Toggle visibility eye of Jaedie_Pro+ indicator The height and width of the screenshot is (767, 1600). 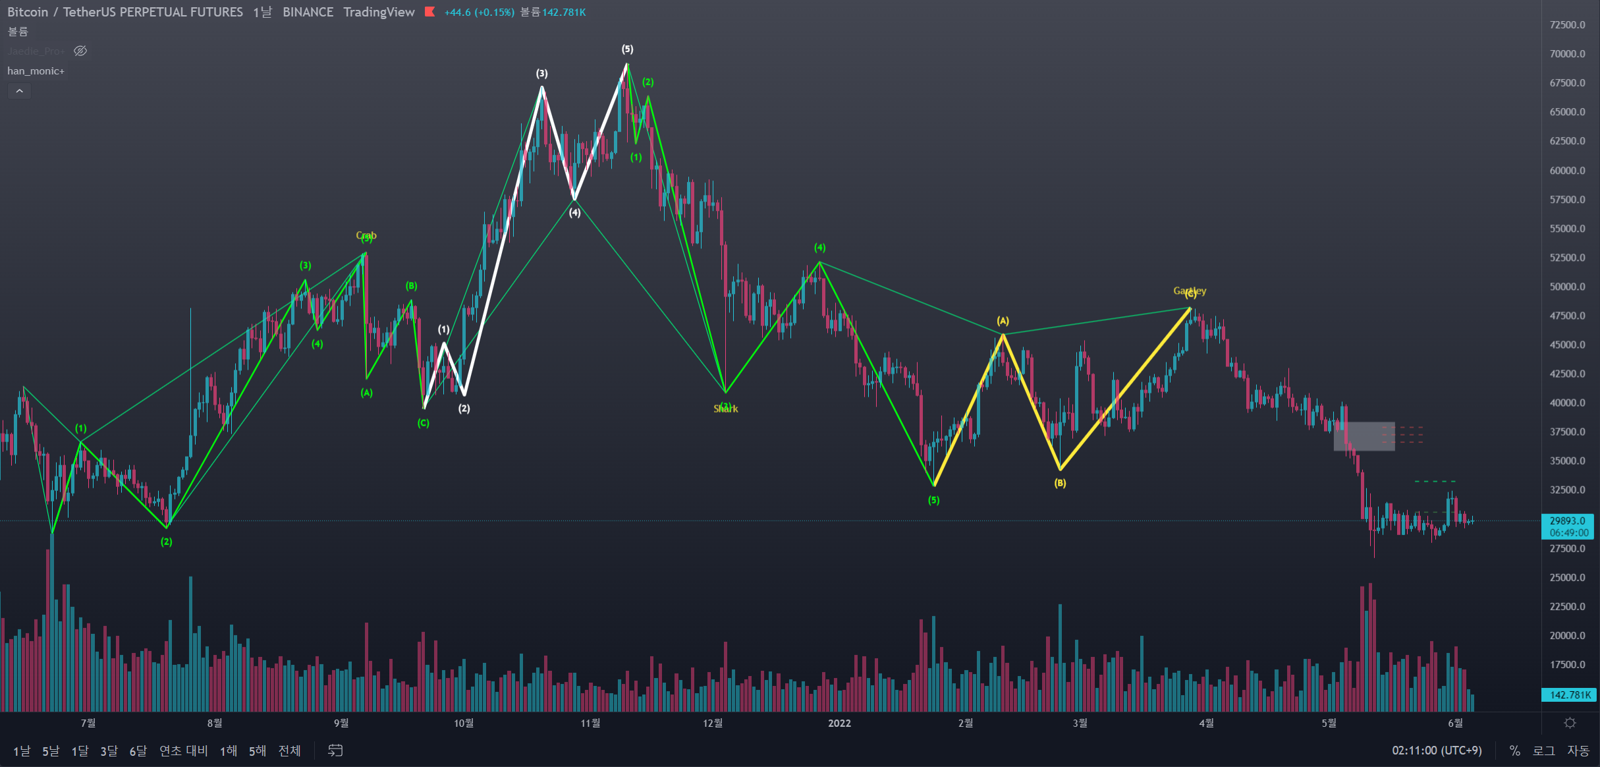point(80,51)
